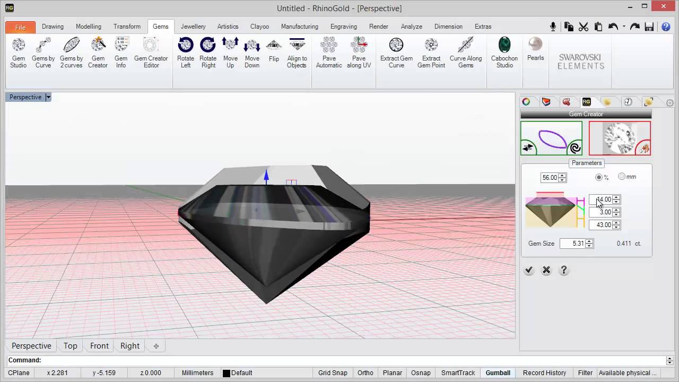This screenshot has height=382, width=679.
Task: Select Curve Along Gems tool
Action: [x=466, y=53]
